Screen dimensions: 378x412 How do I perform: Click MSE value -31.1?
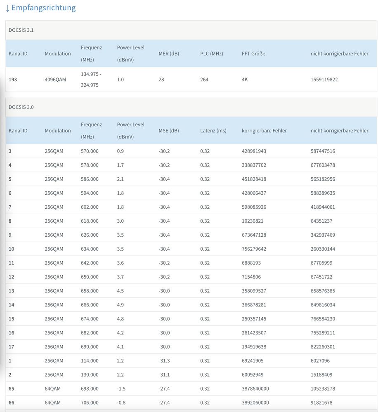(164, 375)
